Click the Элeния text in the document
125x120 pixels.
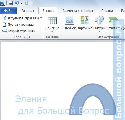[x=31, y=99]
